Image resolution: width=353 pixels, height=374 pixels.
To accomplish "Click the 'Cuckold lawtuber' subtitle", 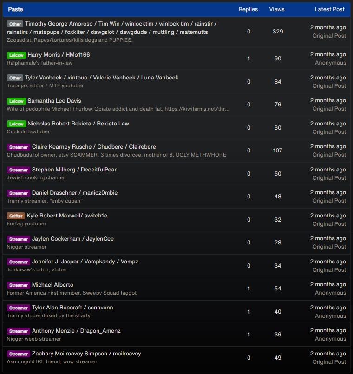I will coord(28,131).
